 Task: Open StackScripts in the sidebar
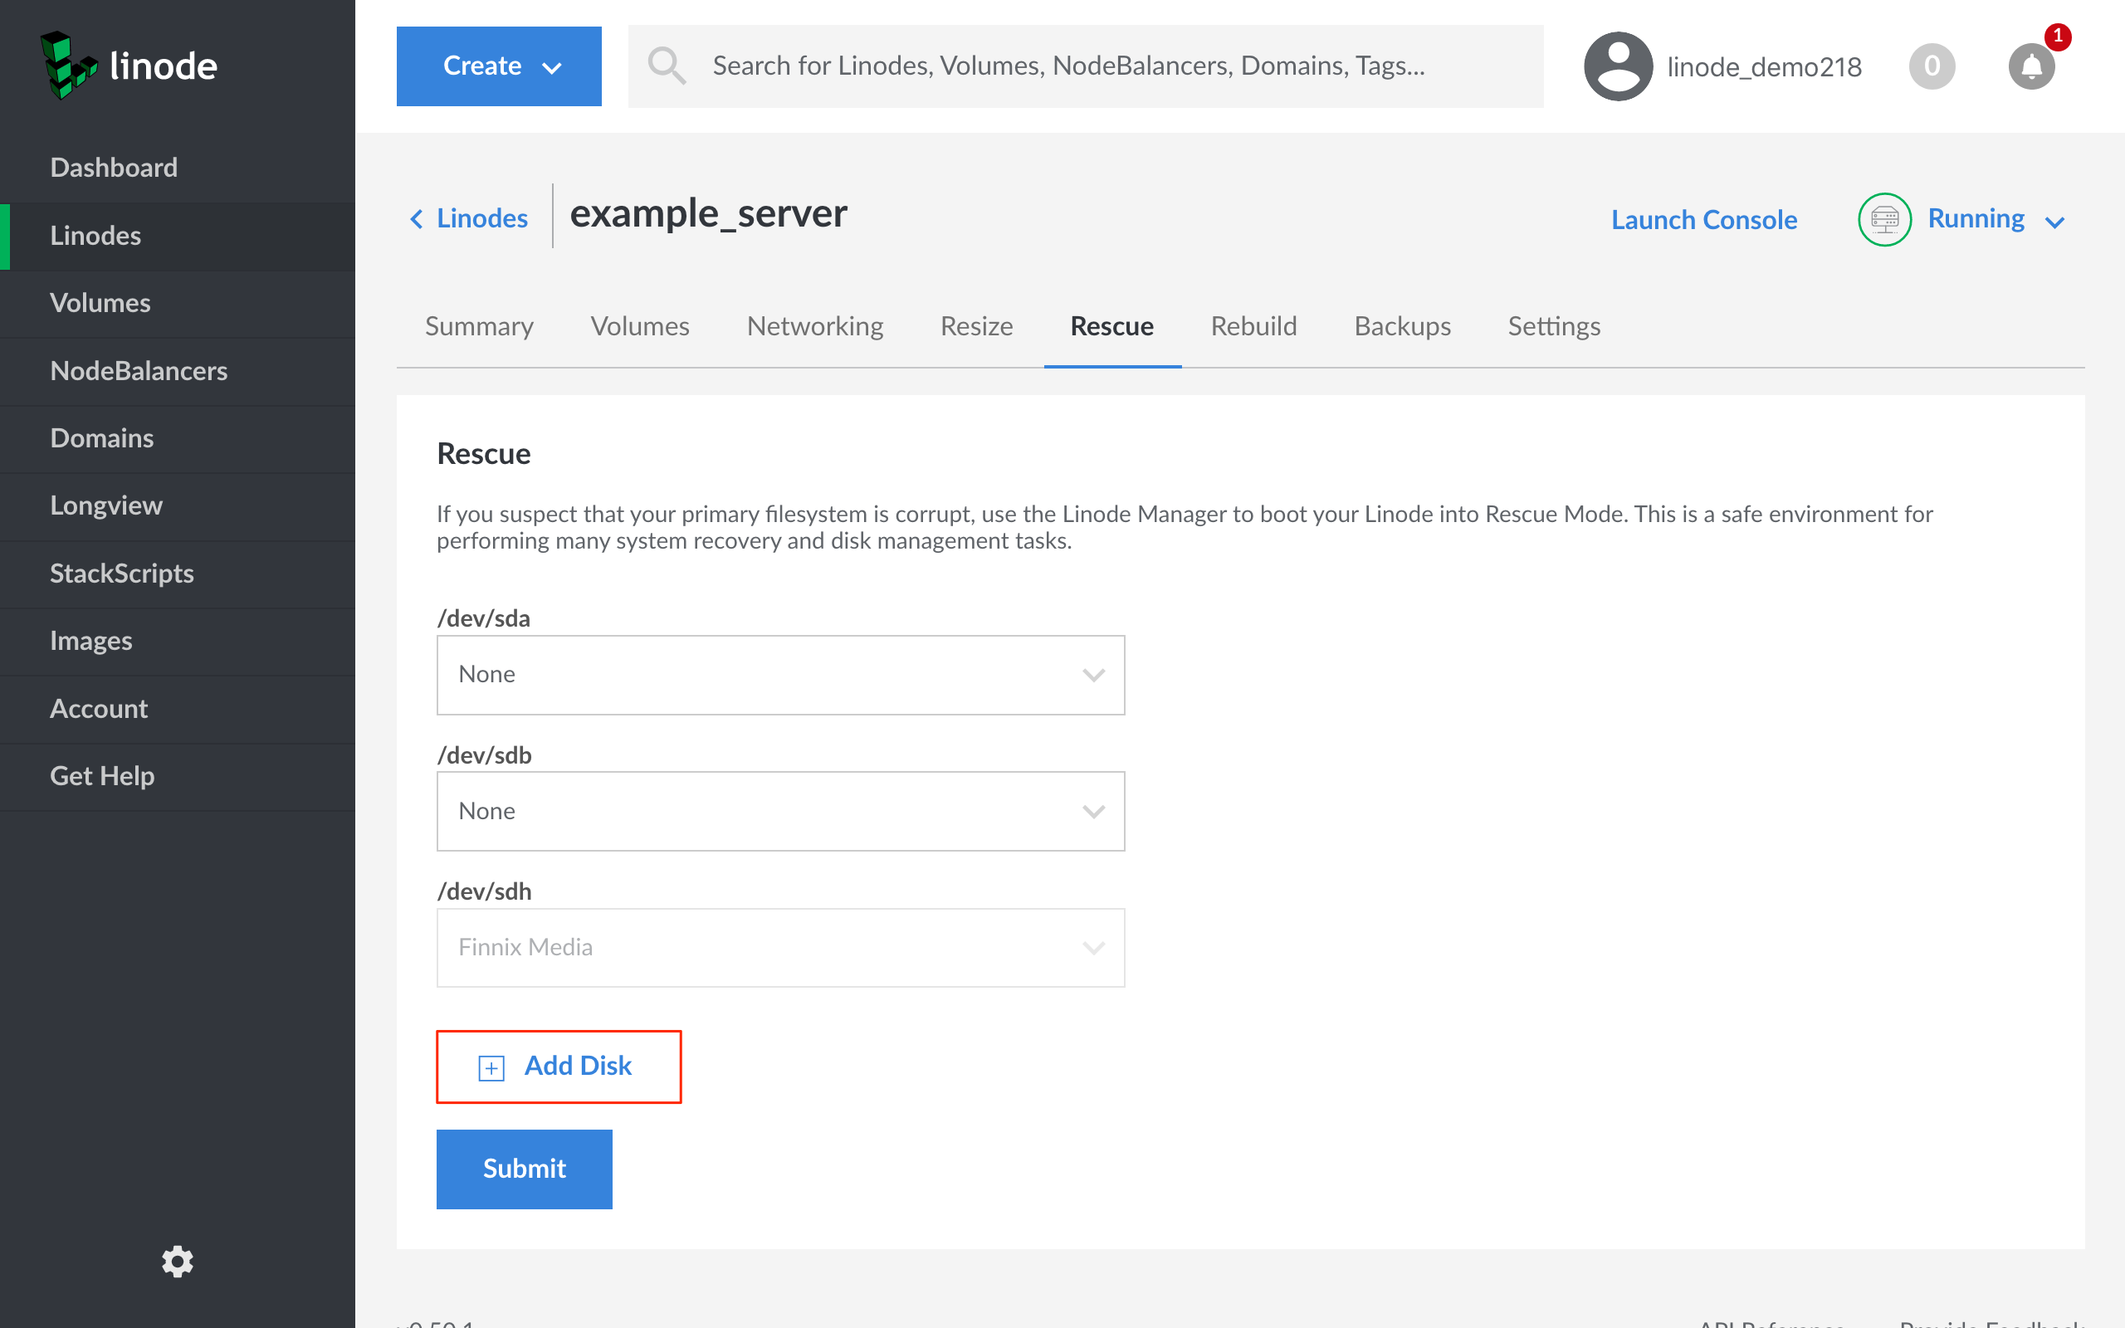pos(122,574)
